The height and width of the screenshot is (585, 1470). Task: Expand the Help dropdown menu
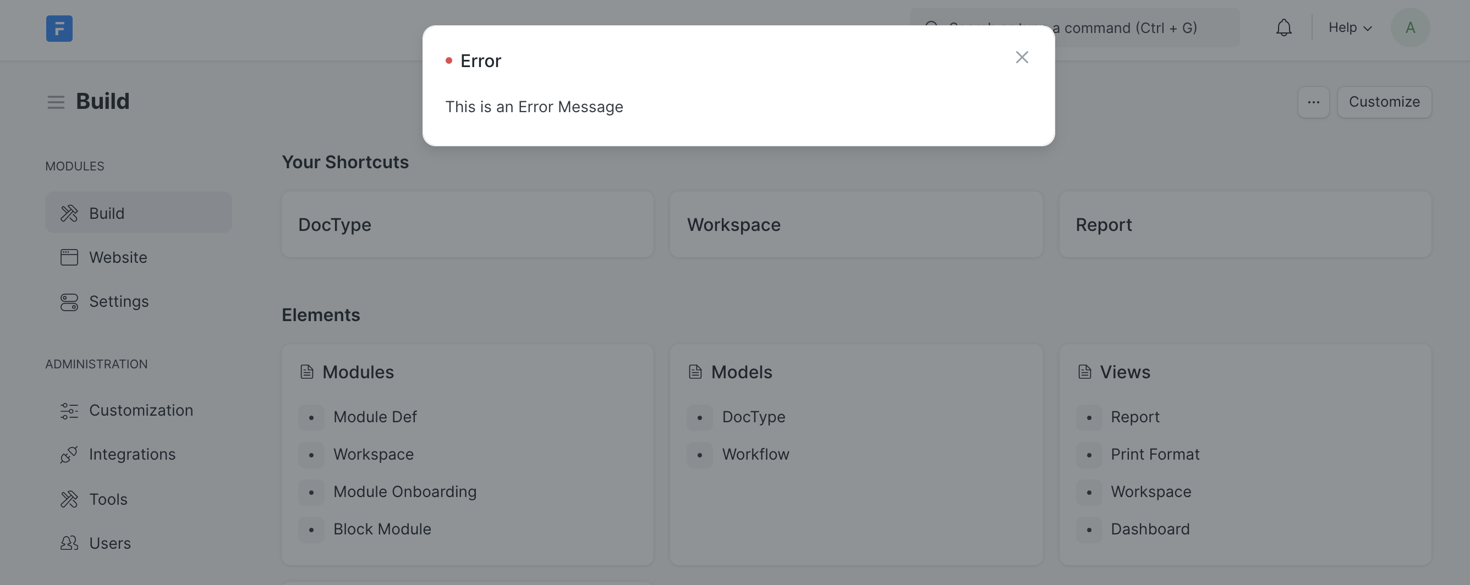(1350, 28)
